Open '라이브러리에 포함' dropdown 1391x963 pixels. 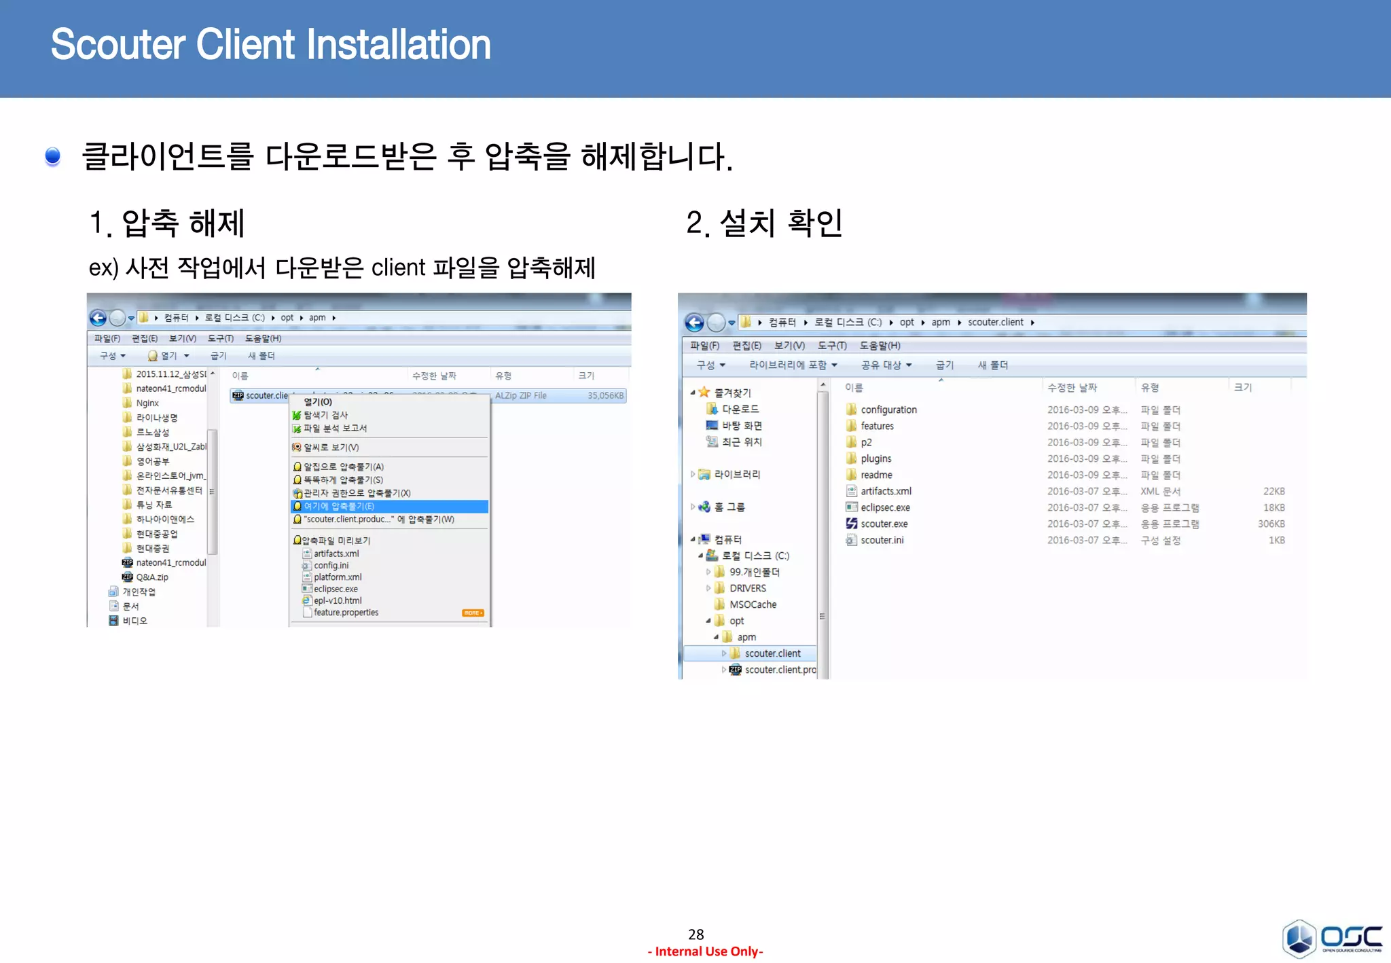793,365
